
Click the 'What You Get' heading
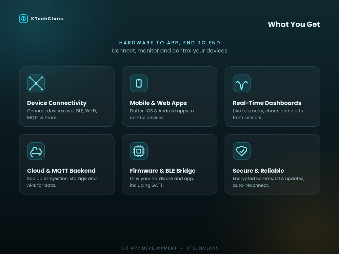[294, 24]
